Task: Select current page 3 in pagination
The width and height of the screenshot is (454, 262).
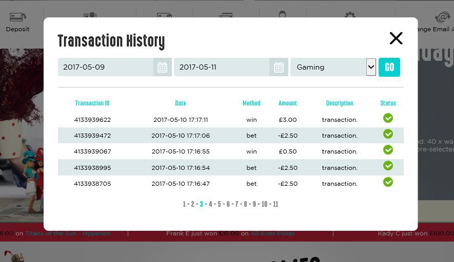Action: (202, 204)
